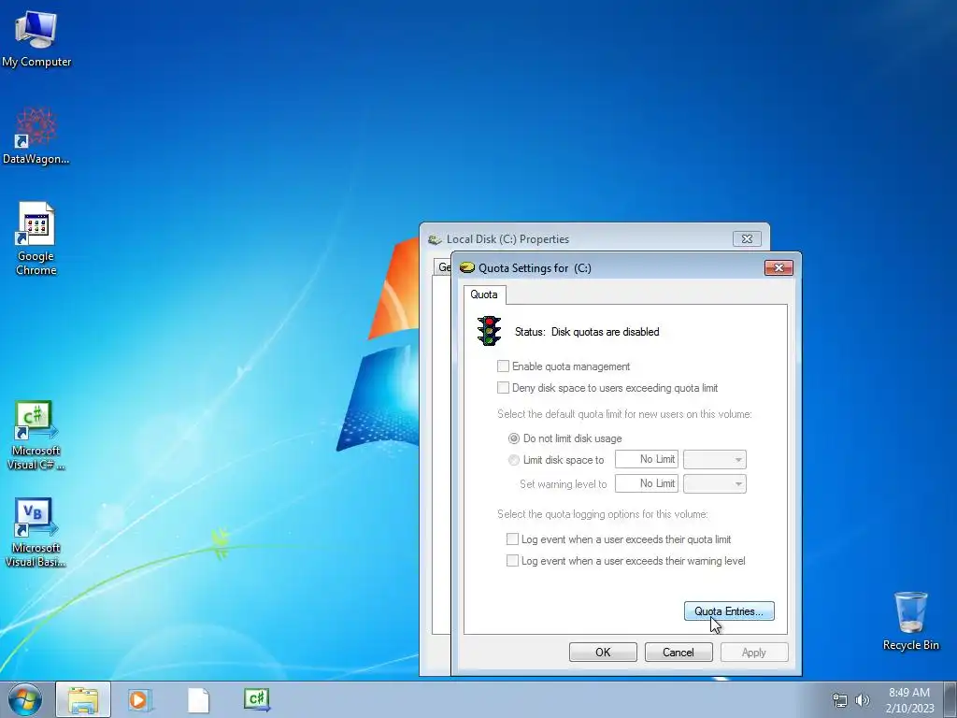Open the DataWagon desktop shortcut
Screen dimensions: 957x718
[36, 136]
